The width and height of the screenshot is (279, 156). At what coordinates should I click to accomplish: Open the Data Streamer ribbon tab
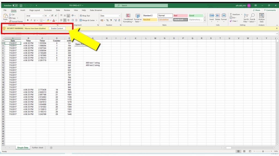(96, 10)
